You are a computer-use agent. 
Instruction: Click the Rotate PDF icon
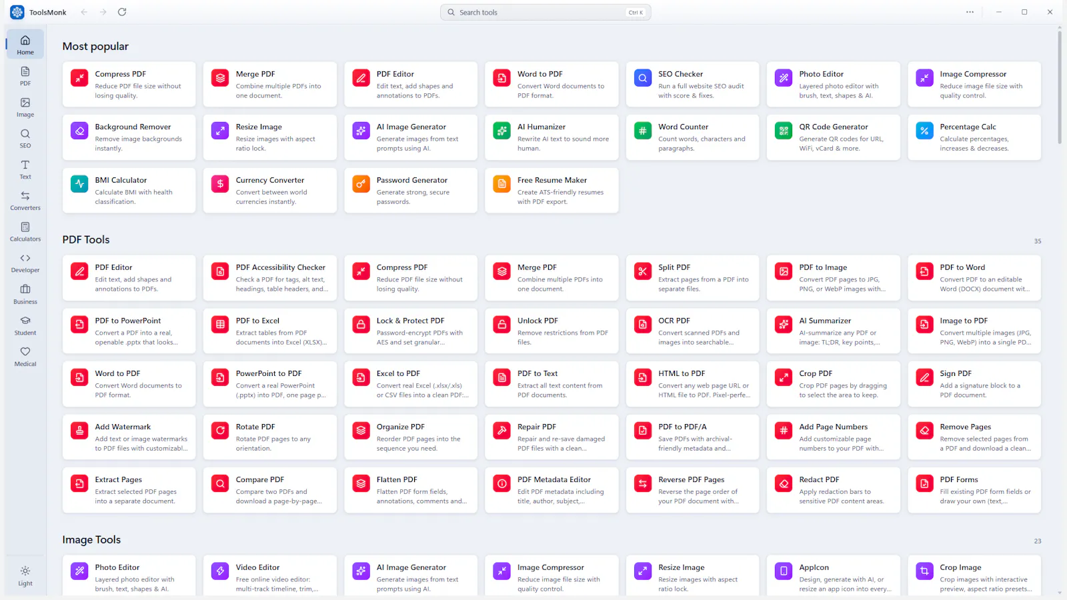pyautogui.click(x=220, y=431)
